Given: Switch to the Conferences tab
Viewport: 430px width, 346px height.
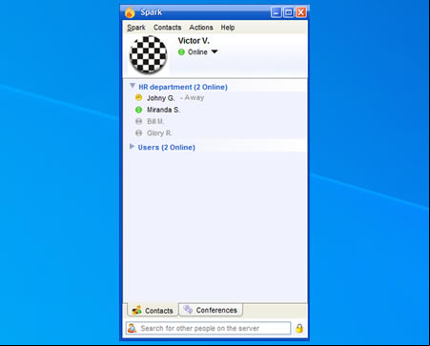Looking at the screenshot, I should point(211,310).
